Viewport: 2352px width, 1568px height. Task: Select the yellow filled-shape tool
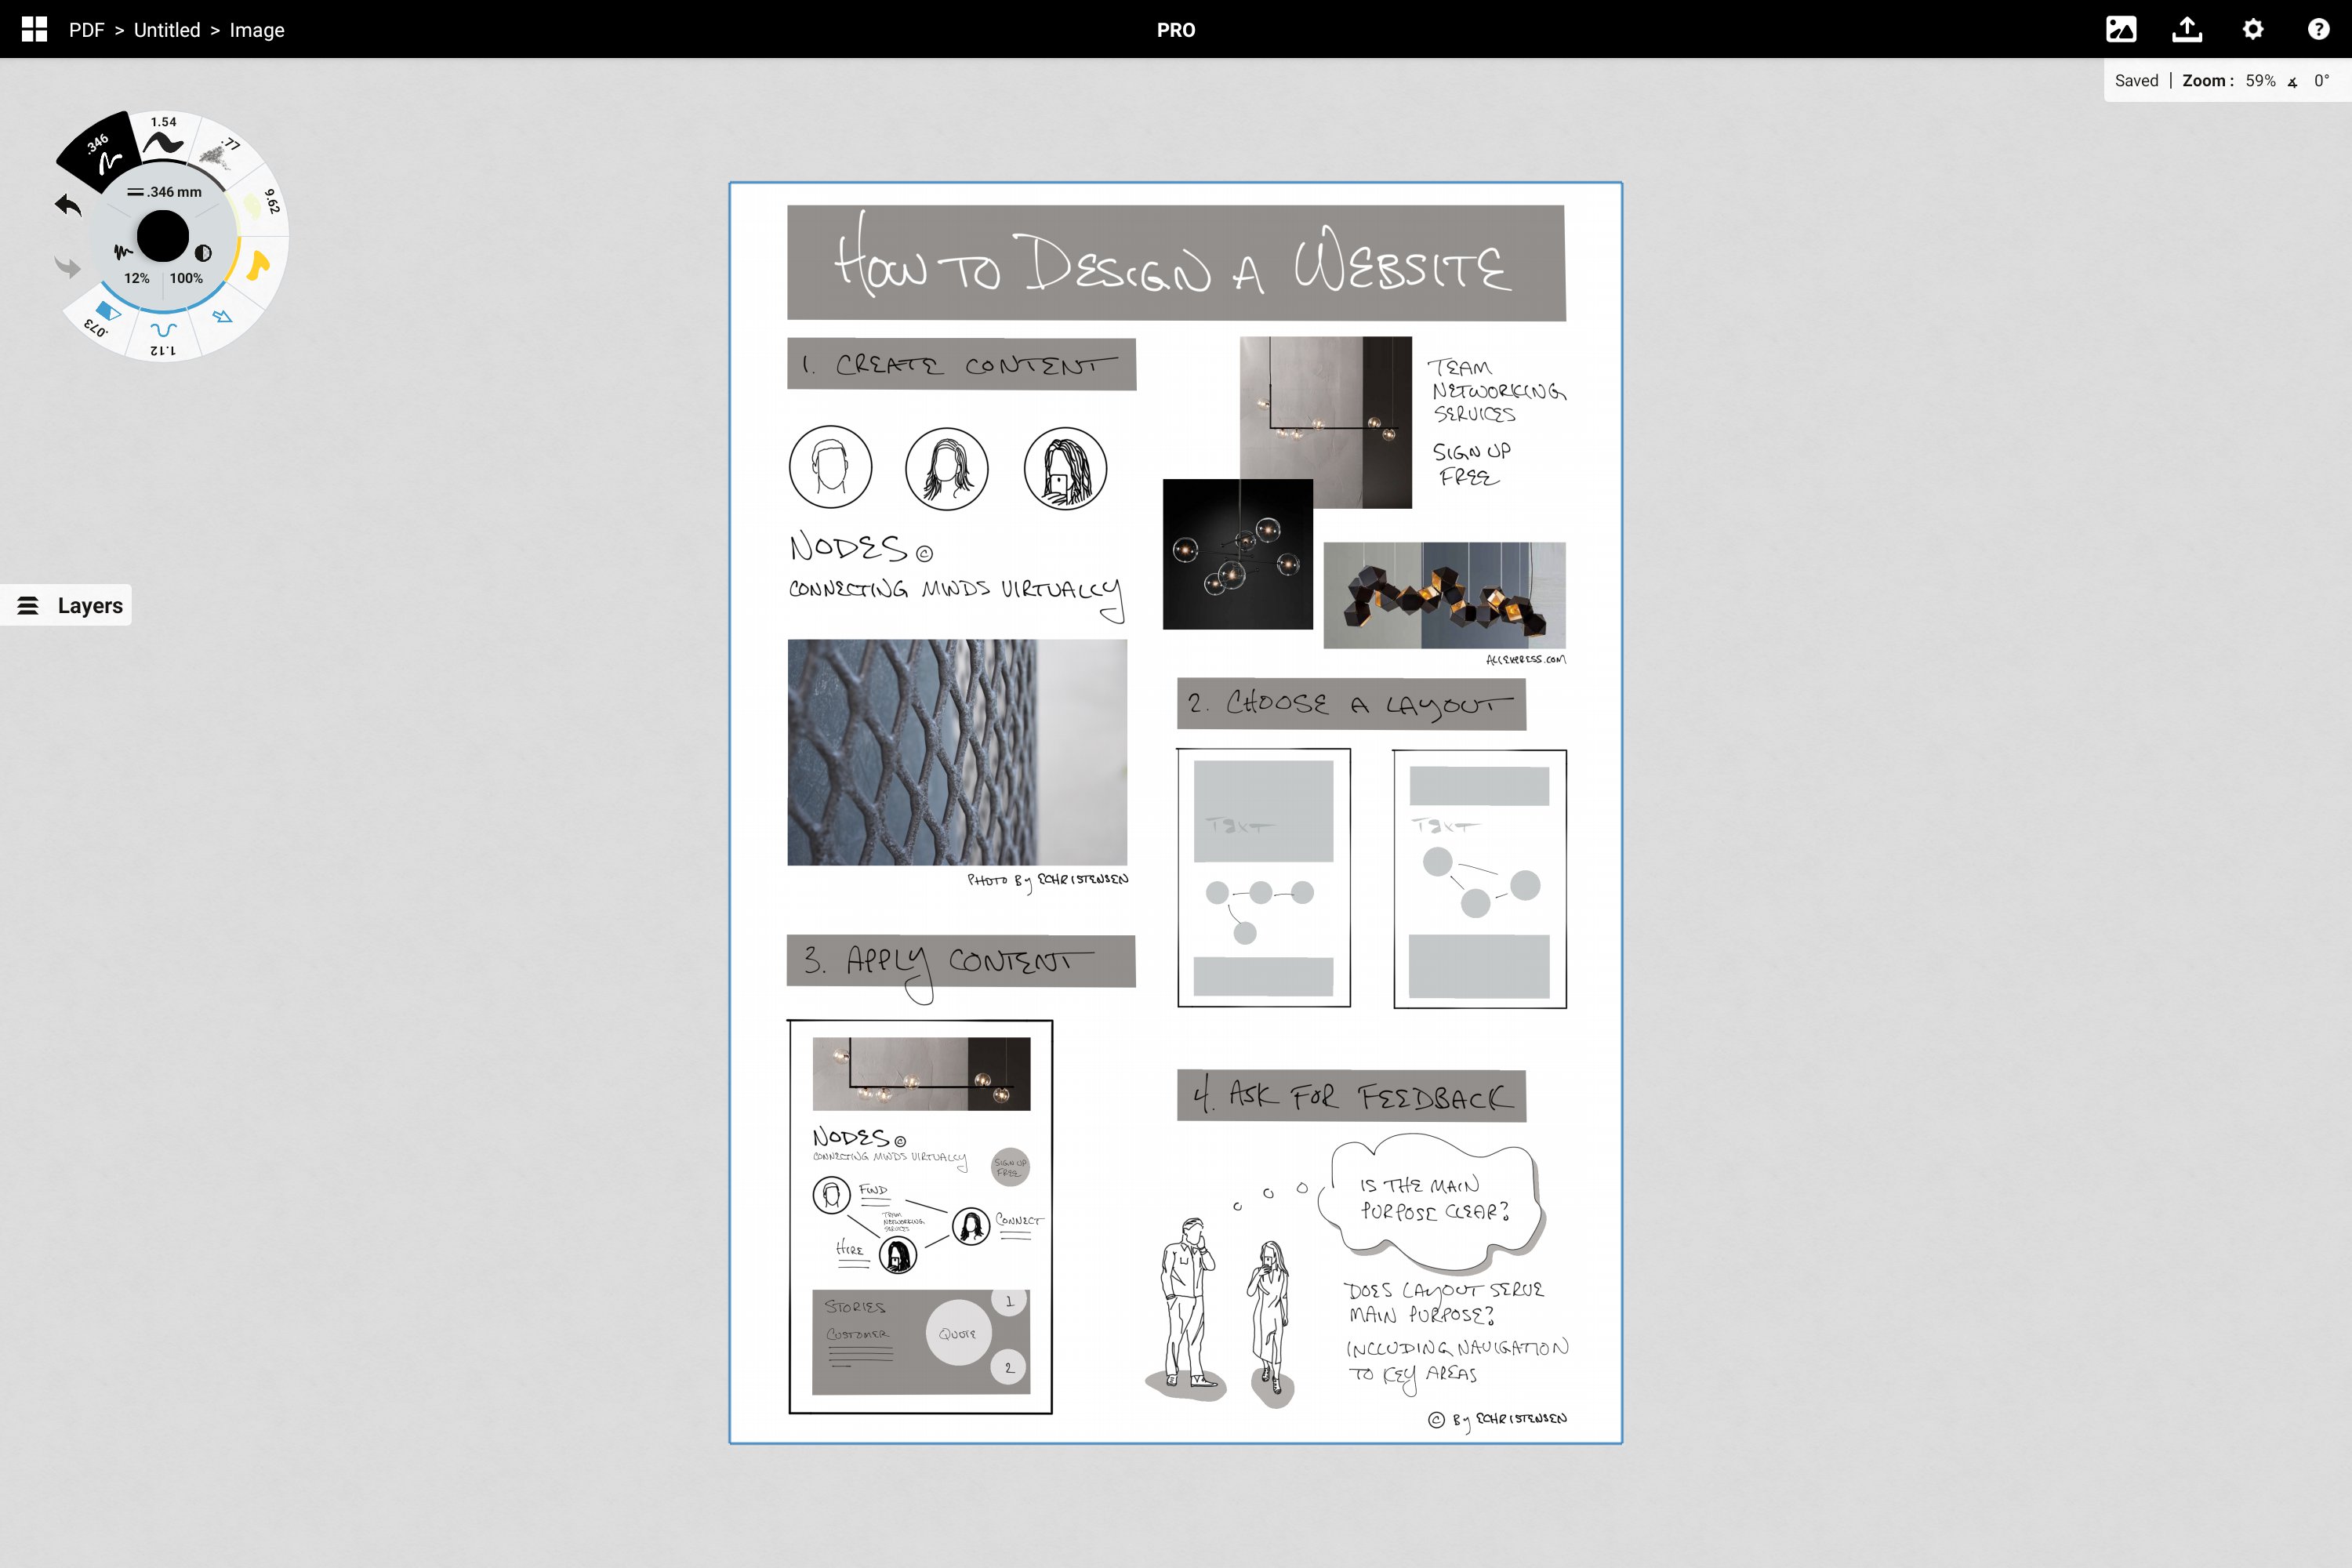point(258,265)
